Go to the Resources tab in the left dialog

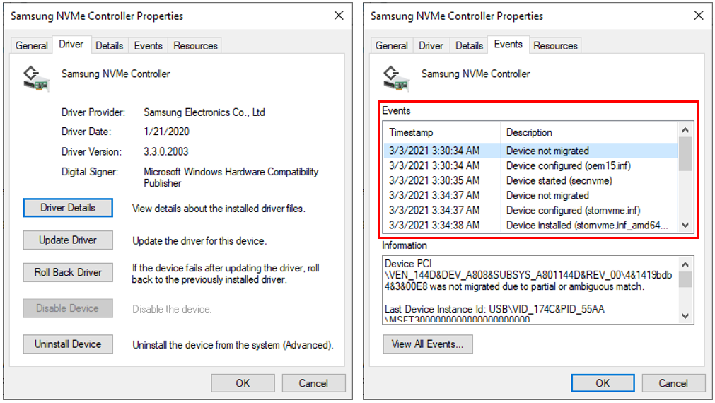point(195,45)
